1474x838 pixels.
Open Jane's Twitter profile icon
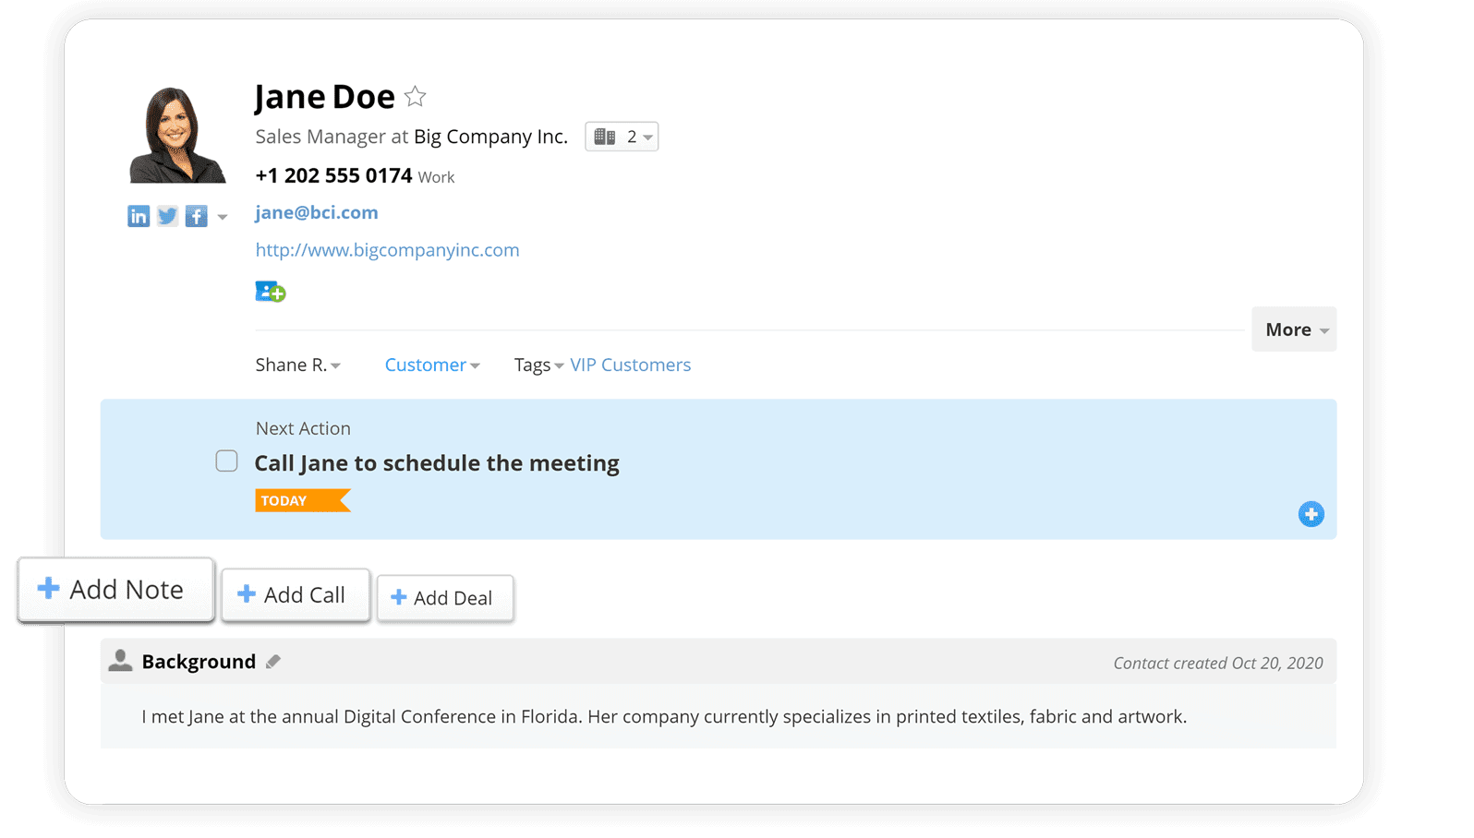coord(167,216)
